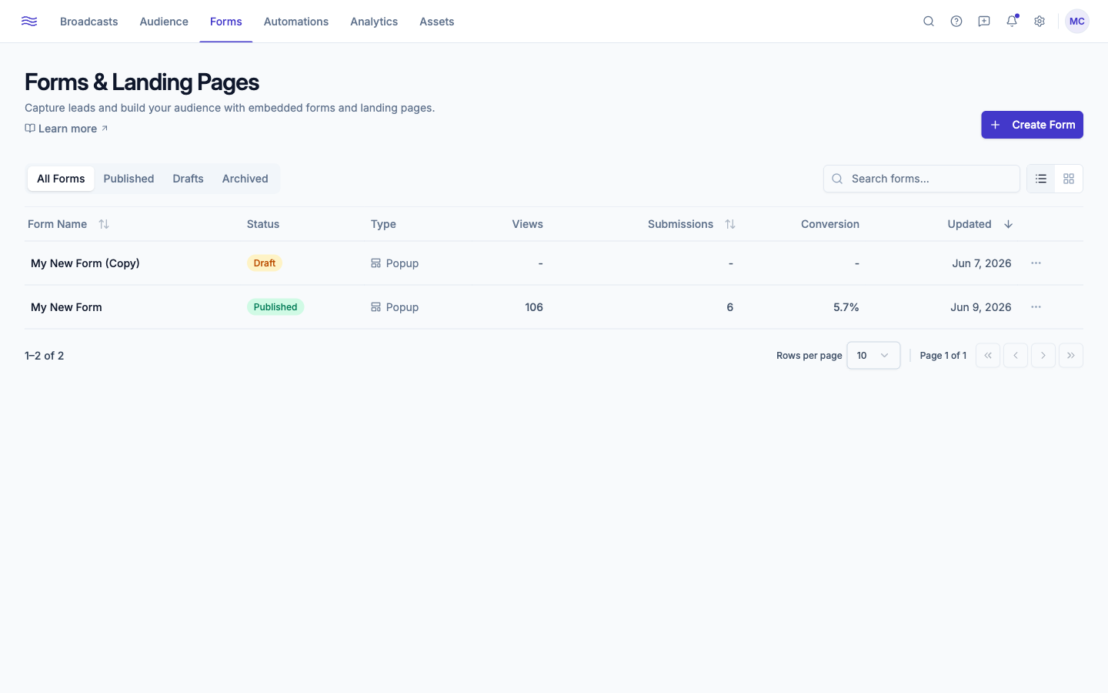Open the notifications bell icon

[1012, 22]
